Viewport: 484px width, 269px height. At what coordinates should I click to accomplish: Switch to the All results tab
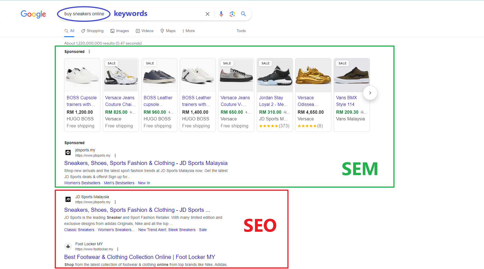pos(69,31)
